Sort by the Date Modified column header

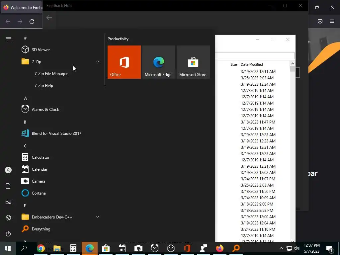[264, 64]
